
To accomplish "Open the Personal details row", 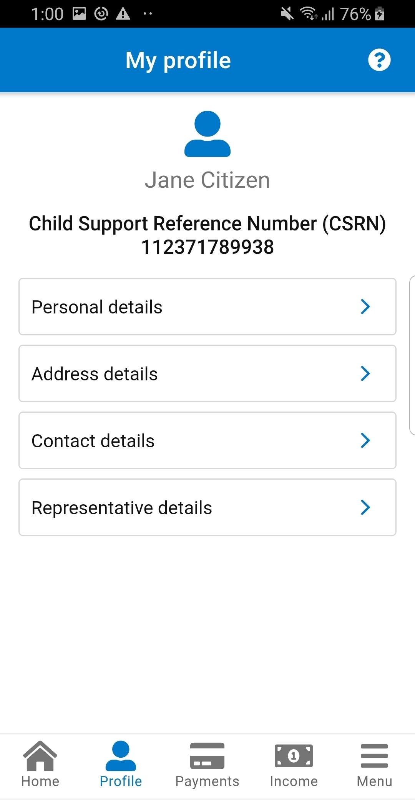I will pyautogui.click(x=207, y=307).
